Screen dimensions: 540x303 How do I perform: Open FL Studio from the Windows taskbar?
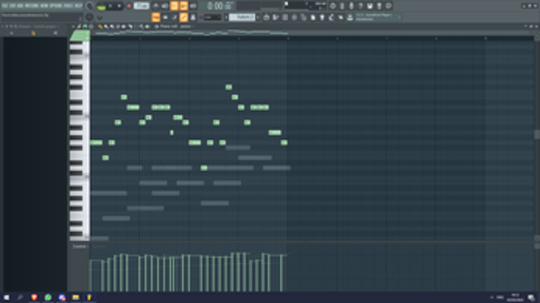89,297
